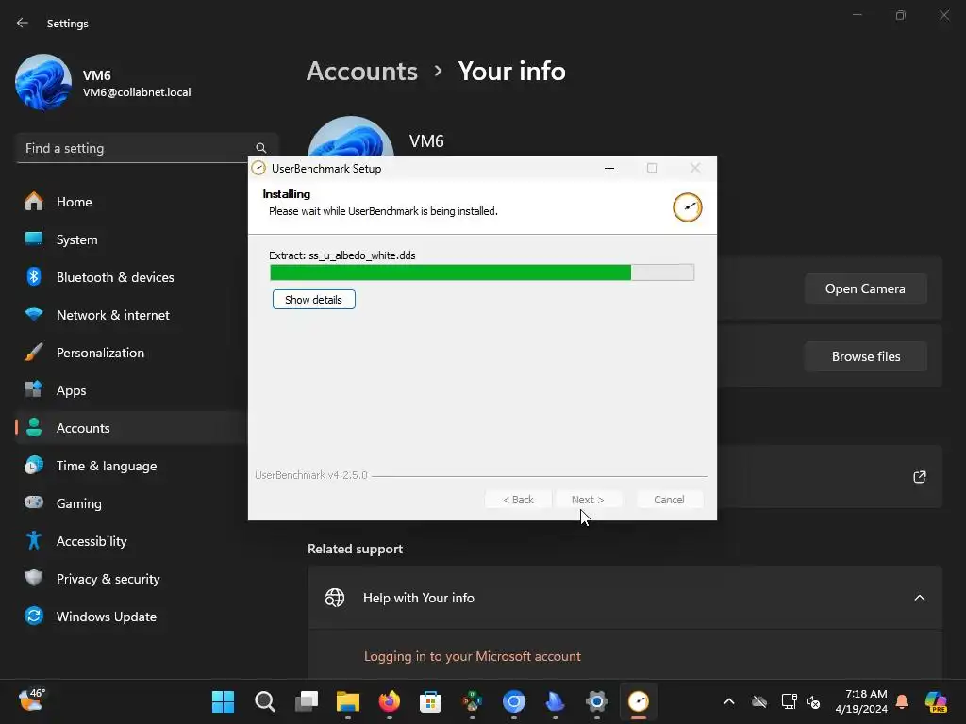
Task: Click the search magnifier in Find a setting
Action: (x=261, y=148)
